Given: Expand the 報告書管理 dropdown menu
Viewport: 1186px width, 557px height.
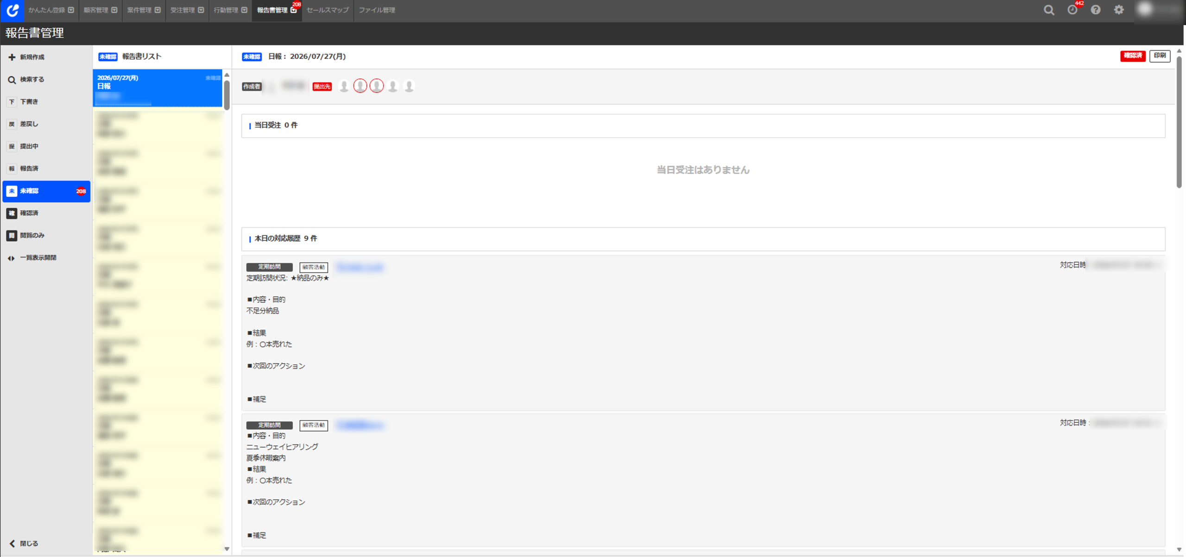Looking at the screenshot, I should (x=293, y=10).
